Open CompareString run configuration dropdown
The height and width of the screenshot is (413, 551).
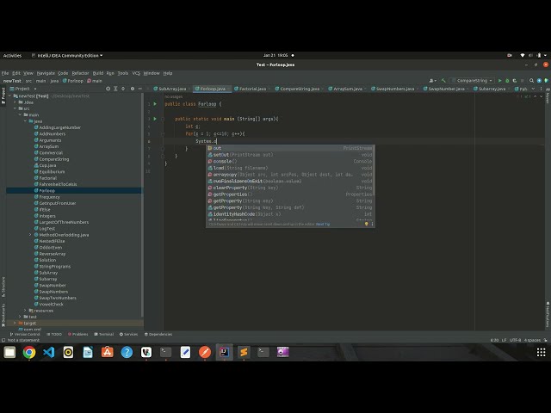pos(473,80)
